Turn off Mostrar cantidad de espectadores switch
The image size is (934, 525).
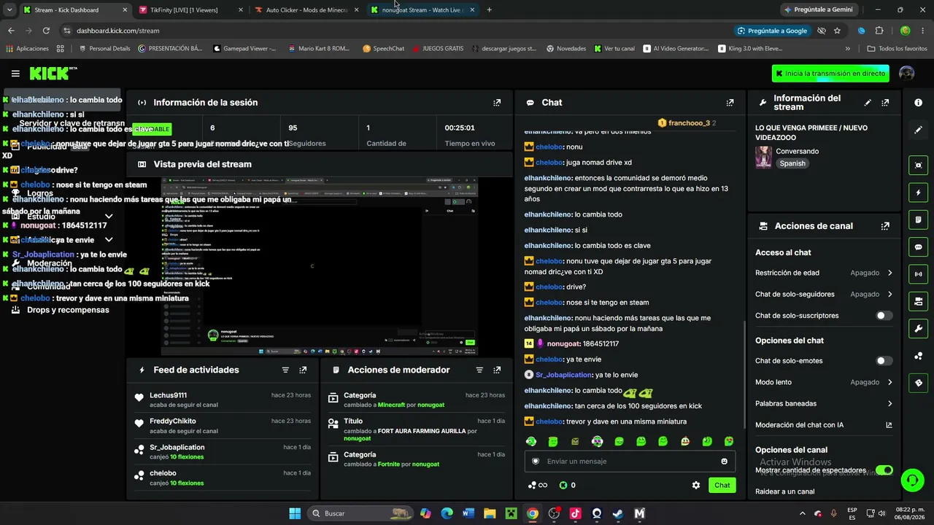884,470
